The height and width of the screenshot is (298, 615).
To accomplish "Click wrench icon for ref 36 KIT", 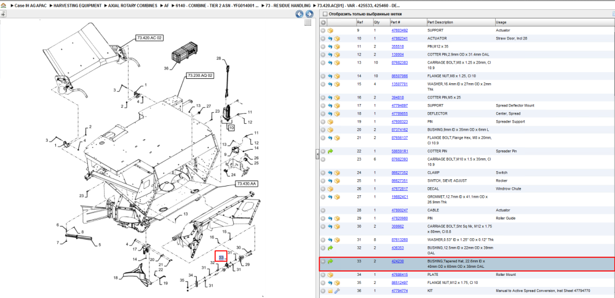I will click(337, 291).
